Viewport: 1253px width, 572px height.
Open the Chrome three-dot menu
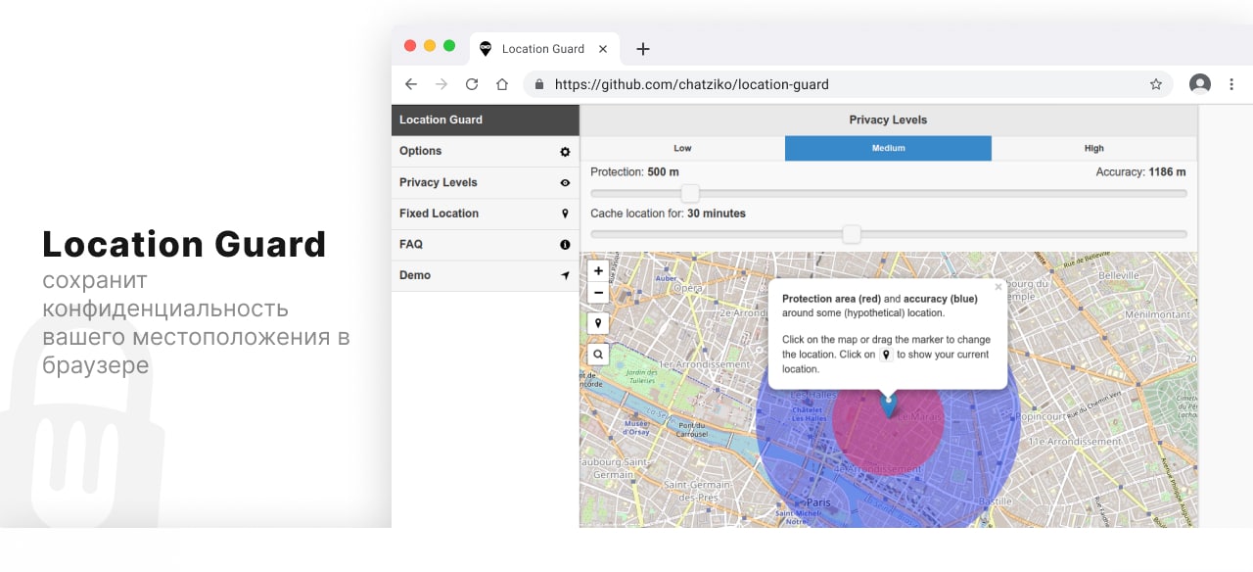(x=1231, y=84)
